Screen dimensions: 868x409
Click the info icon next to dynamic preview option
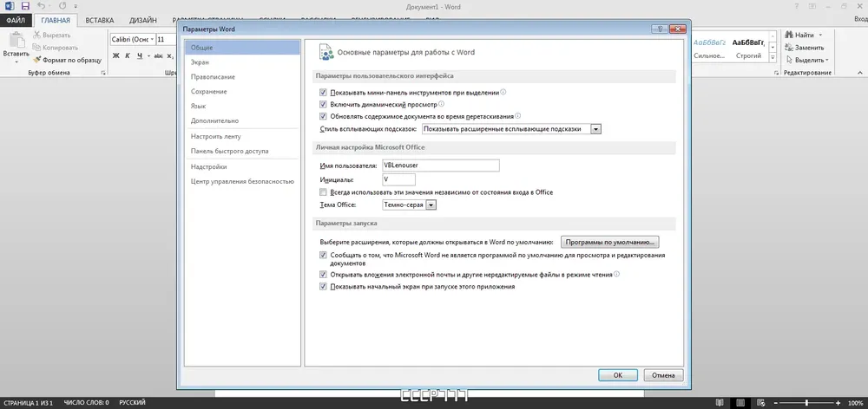441,103
